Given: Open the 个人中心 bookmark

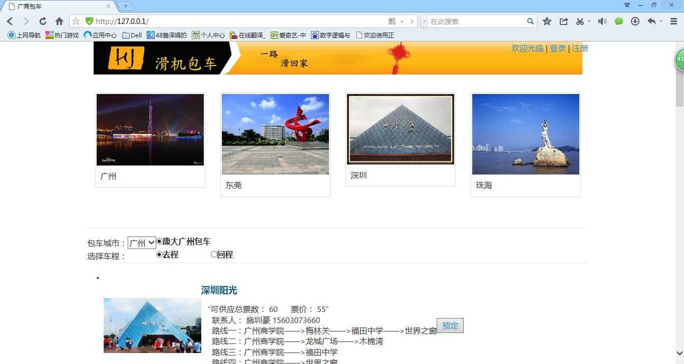Looking at the screenshot, I should click(x=208, y=35).
